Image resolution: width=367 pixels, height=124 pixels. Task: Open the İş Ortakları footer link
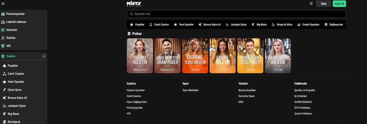pyautogui.click(x=301, y=96)
